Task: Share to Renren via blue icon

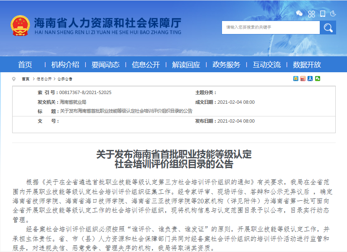Action: 310,79
